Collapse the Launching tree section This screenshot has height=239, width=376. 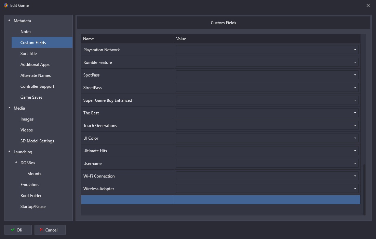(x=9, y=152)
